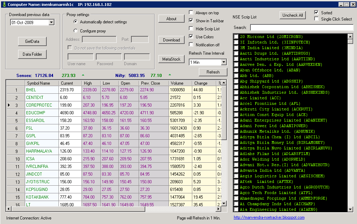
Task: Toggle the Always on top checkbox
Action: coord(191,13)
